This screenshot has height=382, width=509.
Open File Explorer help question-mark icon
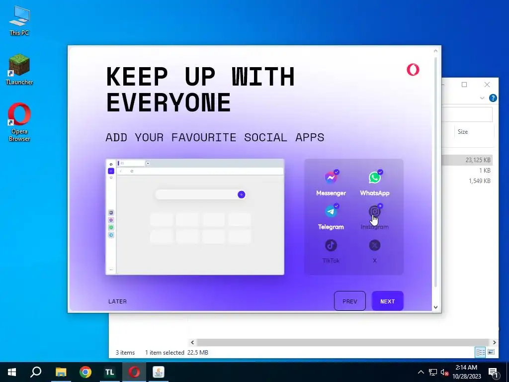[493, 98]
